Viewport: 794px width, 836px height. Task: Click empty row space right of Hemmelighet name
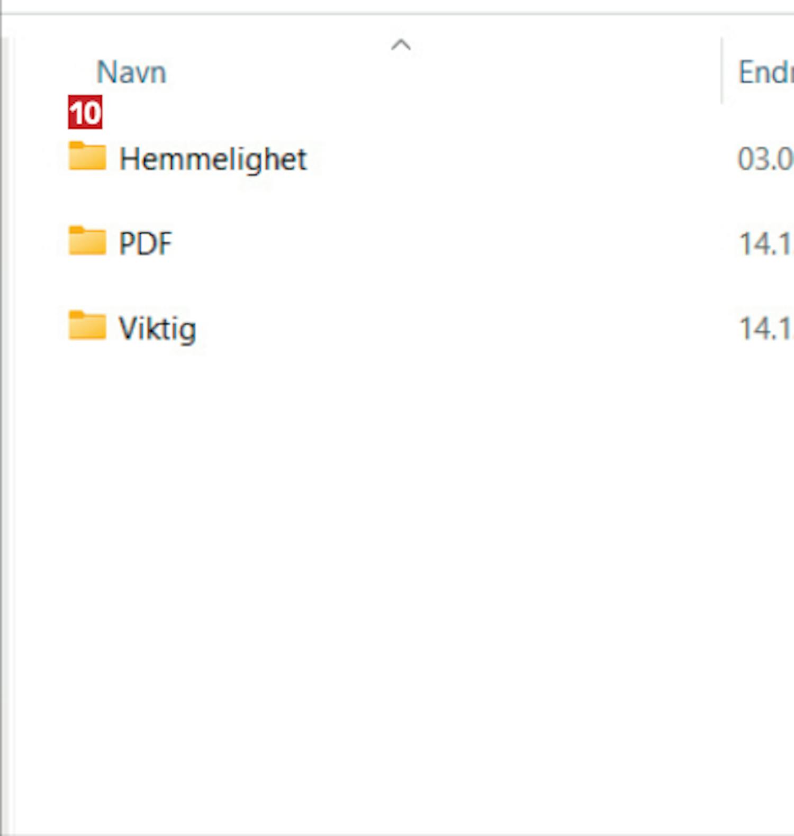513,159
